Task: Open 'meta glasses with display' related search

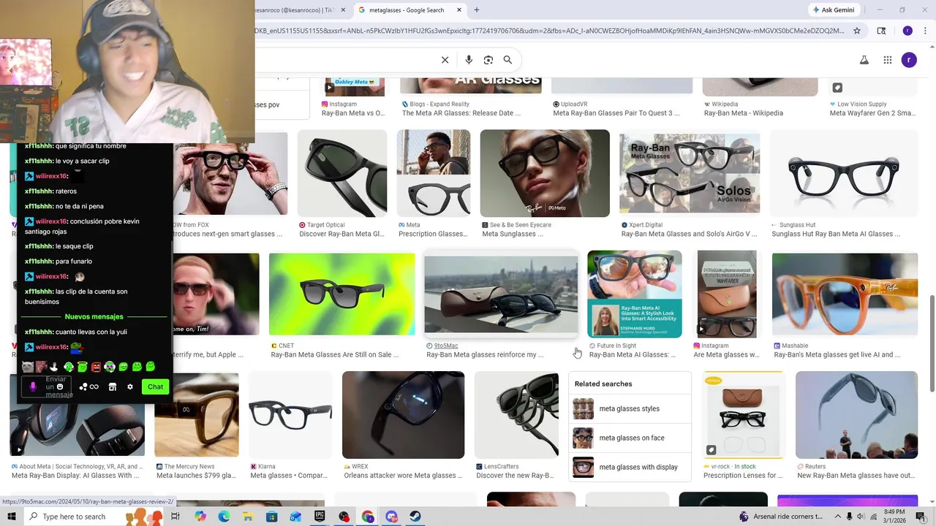Action: tap(629, 468)
